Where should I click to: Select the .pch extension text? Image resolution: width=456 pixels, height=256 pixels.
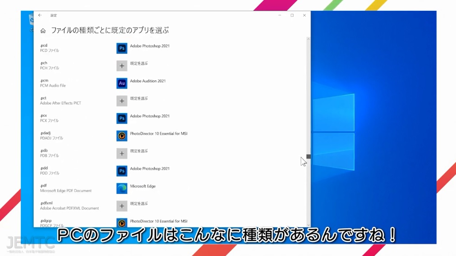(44, 63)
